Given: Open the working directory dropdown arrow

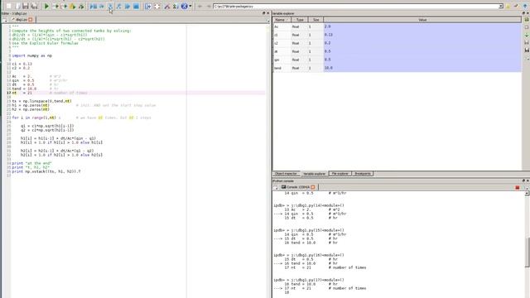Looking at the screenshot, I should point(501,6).
